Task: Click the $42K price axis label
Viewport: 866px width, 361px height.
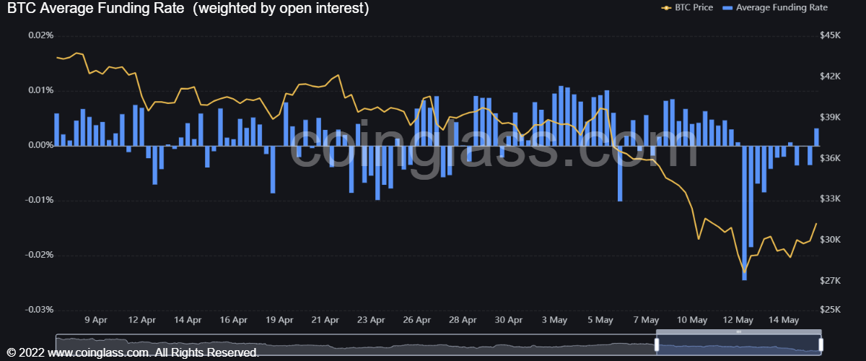Action: coord(831,77)
